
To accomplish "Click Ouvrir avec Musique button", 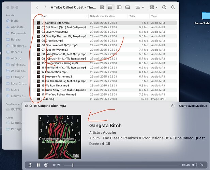I will pyautogui.click(x=193, y=106).
